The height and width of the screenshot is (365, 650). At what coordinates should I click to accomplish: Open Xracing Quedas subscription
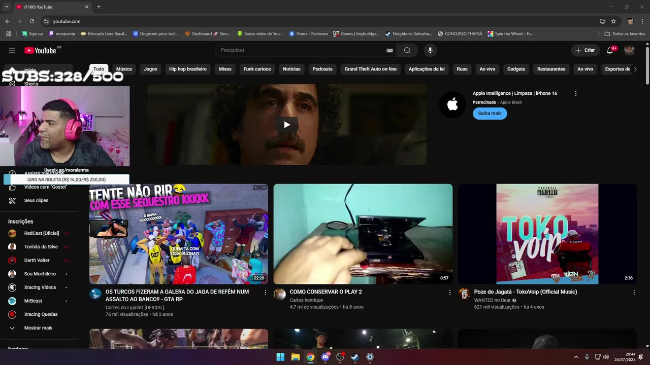point(39,314)
